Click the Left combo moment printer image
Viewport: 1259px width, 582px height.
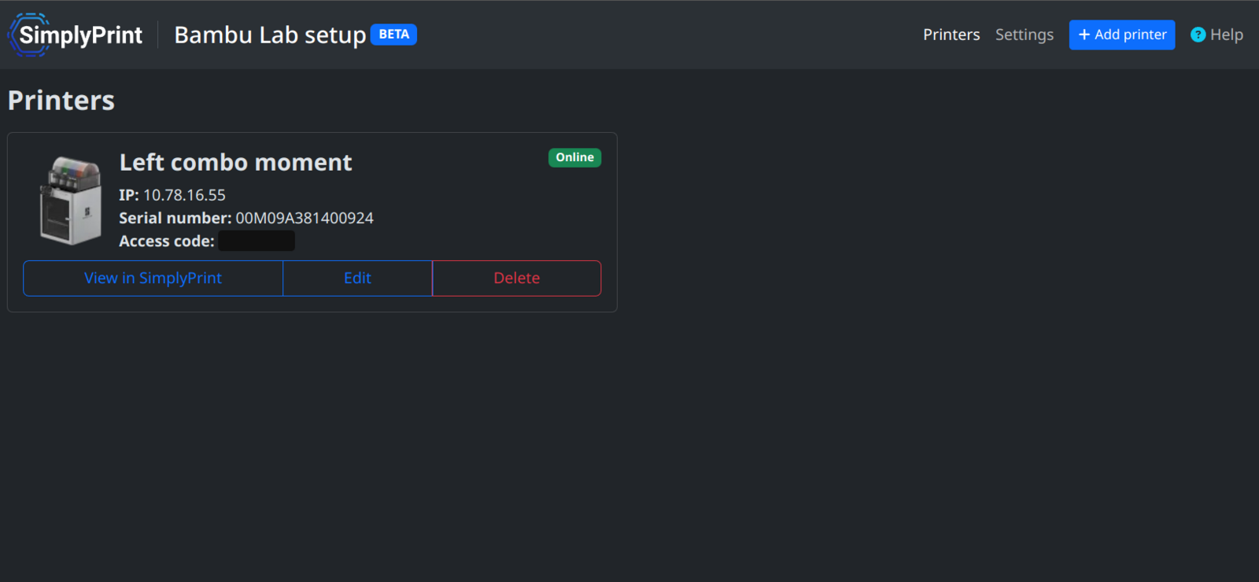(x=71, y=201)
